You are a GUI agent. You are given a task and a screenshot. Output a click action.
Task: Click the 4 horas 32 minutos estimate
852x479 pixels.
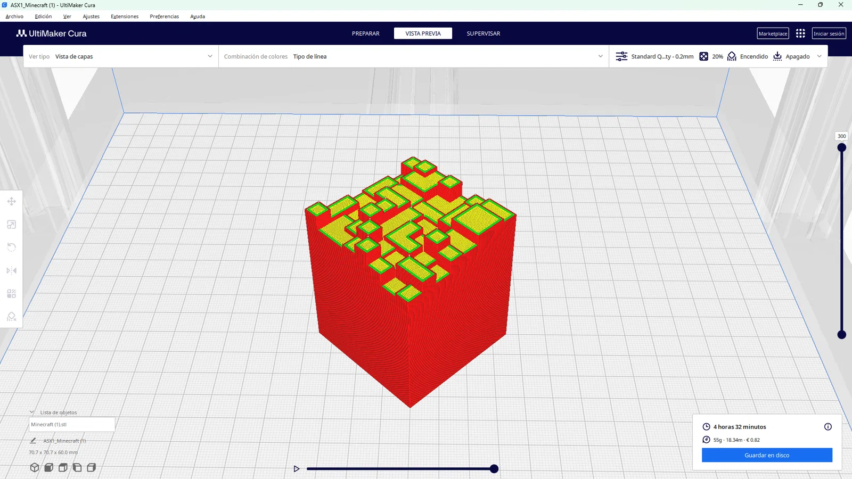coord(740,427)
